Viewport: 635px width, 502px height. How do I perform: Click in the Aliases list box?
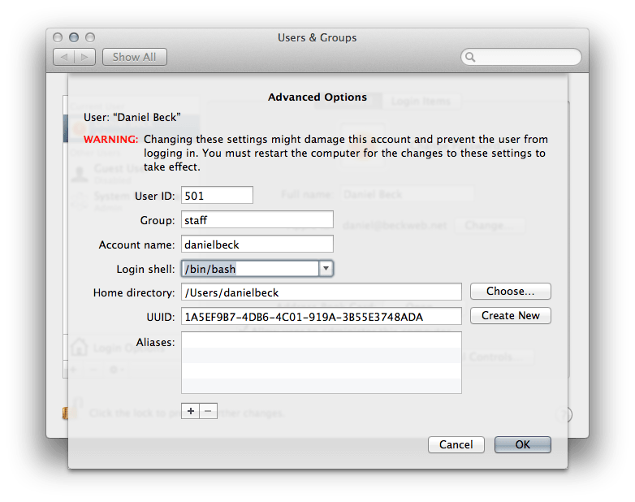(321, 362)
